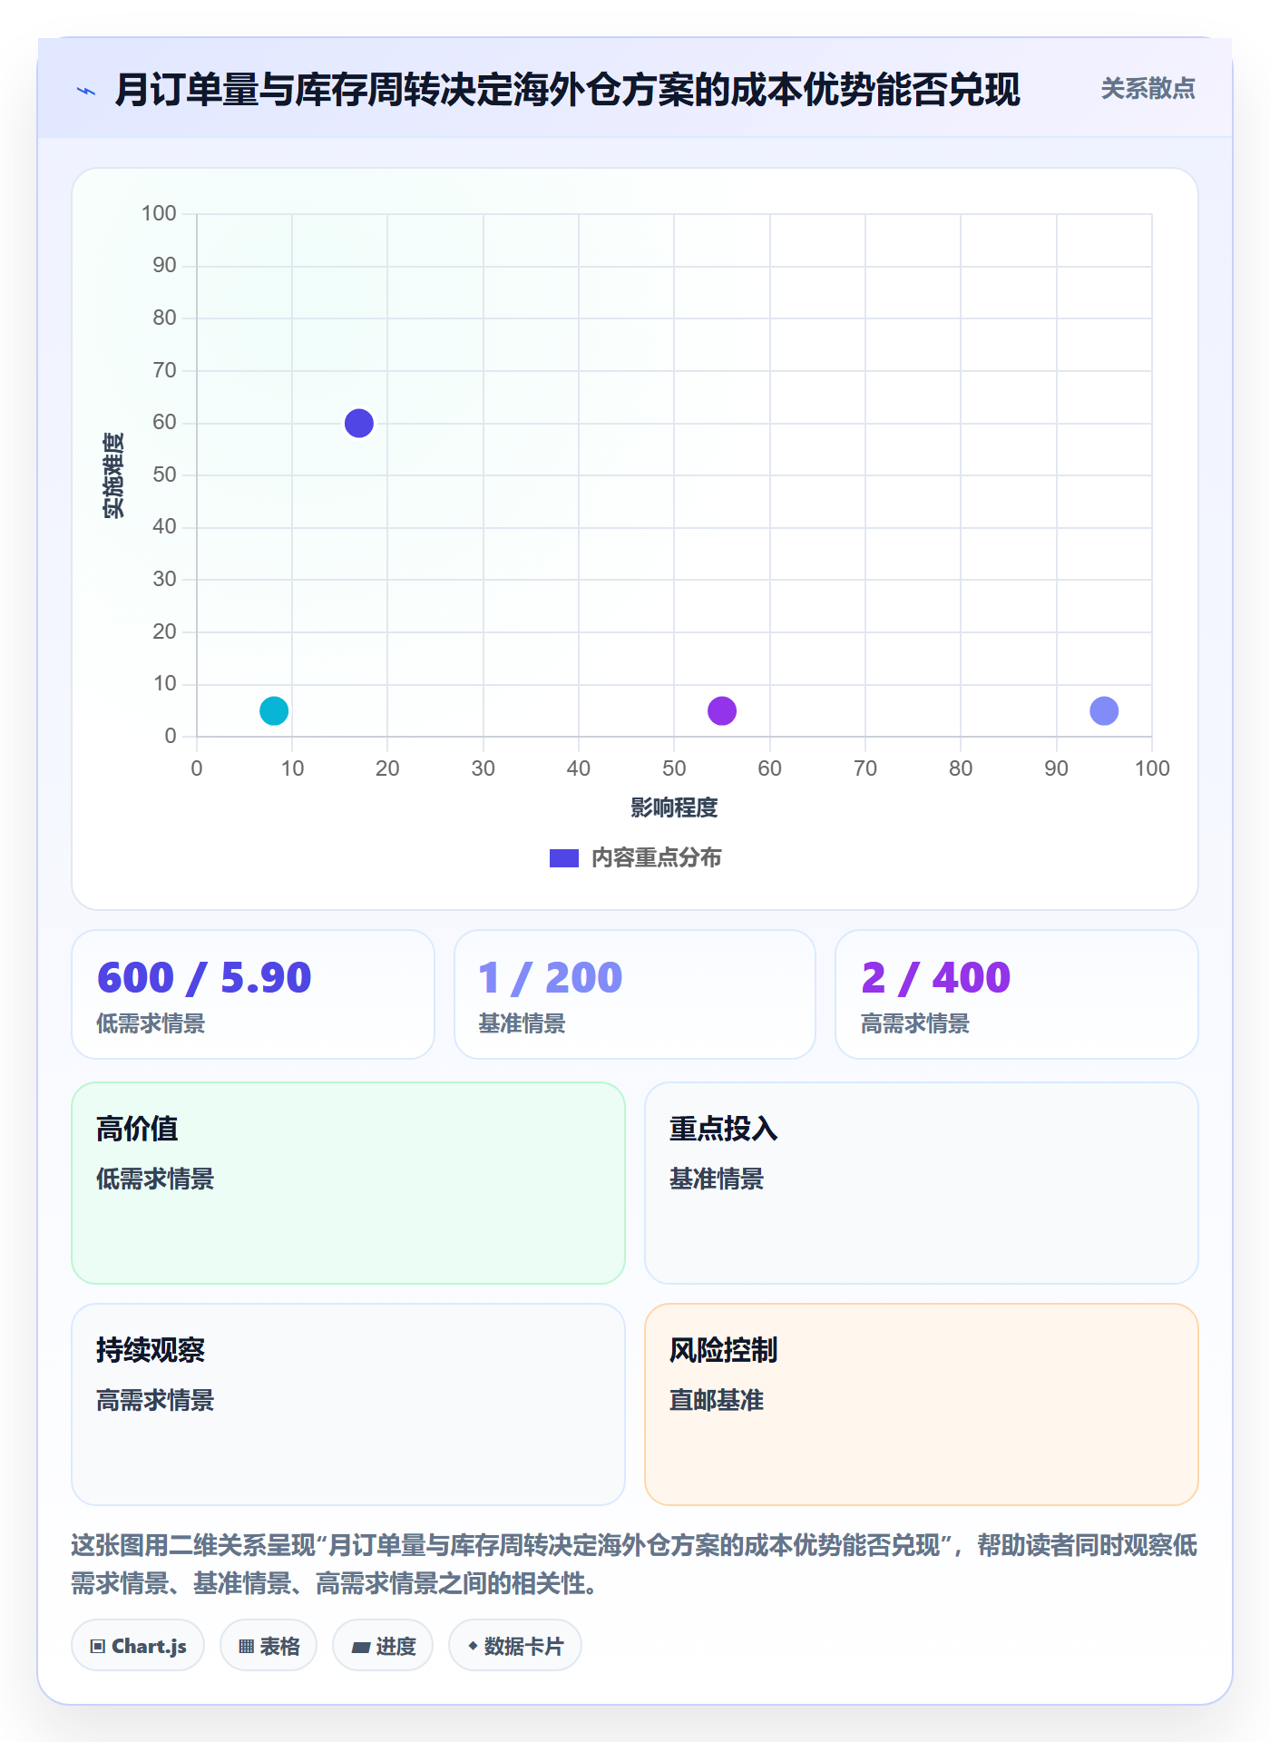This screenshot has height=1742, width=1270.
Task: Click the diamond icon in the 数据卡片 tag
Action: click(x=472, y=1646)
